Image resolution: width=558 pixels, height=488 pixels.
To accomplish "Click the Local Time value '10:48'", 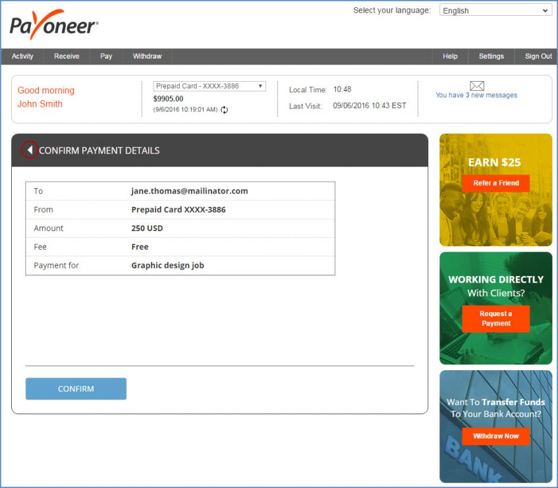I will pyautogui.click(x=342, y=90).
